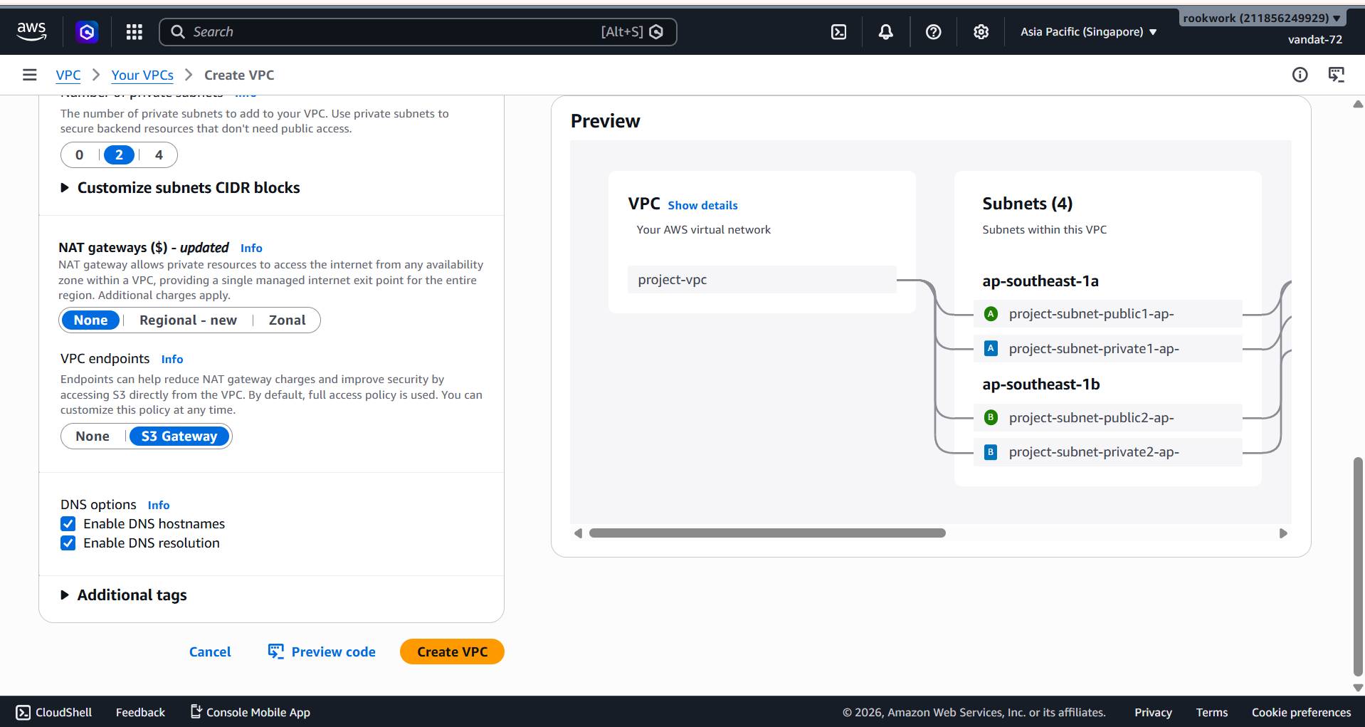Select 0 private subnets
The width and height of the screenshot is (1365, 727).
[x=80, y=155]
